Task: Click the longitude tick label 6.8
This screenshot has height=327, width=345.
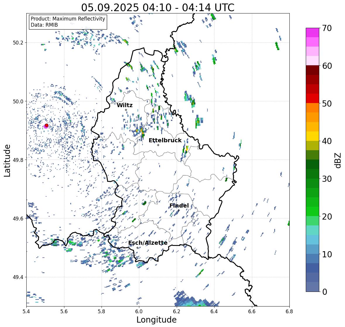Action: click(289, 311)
